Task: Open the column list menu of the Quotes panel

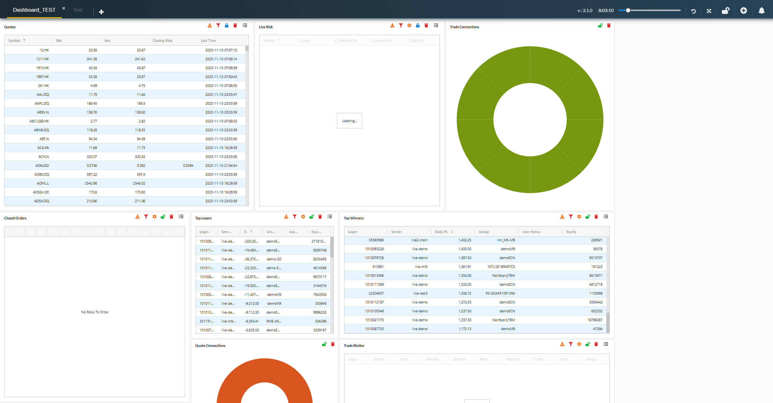Action: [245, 26]
